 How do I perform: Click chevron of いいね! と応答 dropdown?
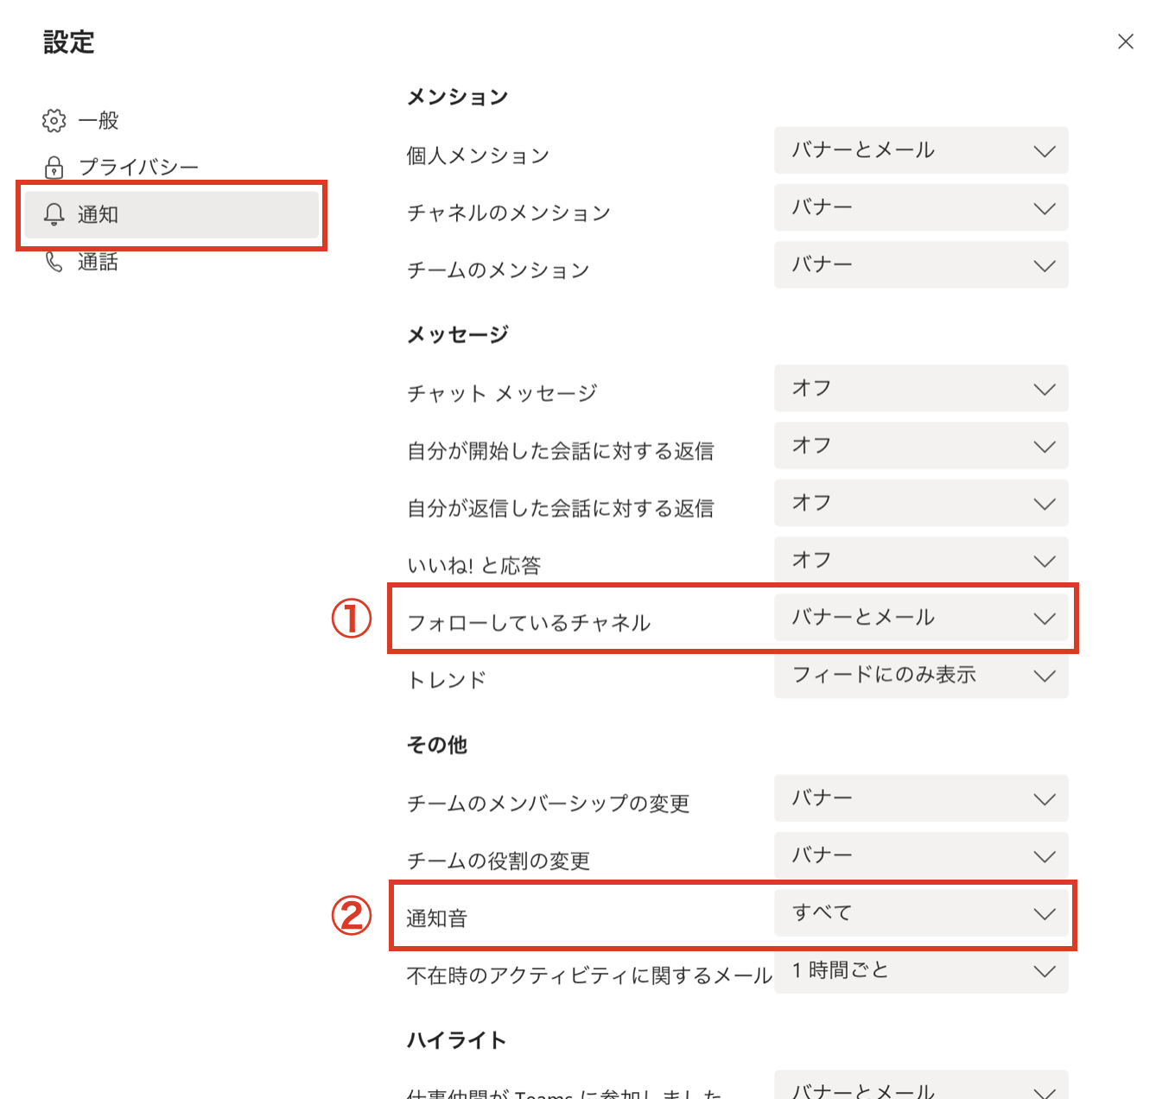click(x=1045, y=561)
